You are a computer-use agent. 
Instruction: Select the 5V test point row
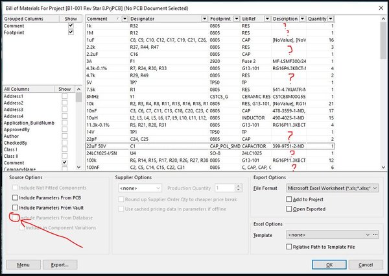click(210, 82)
